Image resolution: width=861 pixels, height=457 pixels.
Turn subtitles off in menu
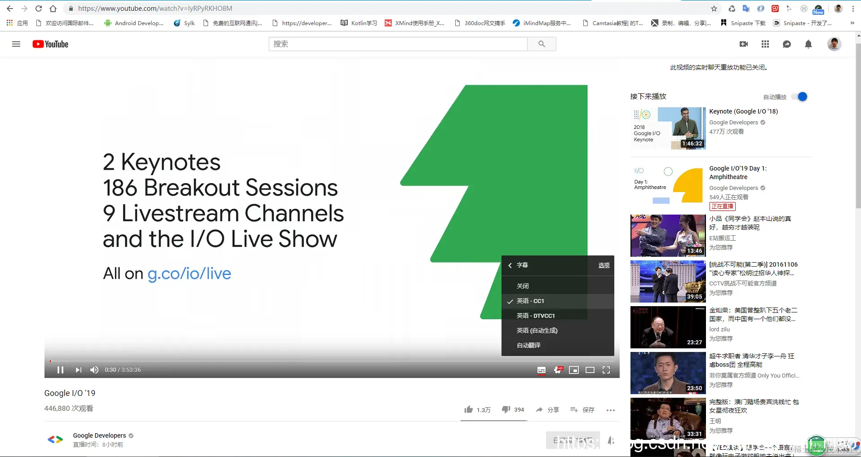pyautogui.click(x=558, y=286)
